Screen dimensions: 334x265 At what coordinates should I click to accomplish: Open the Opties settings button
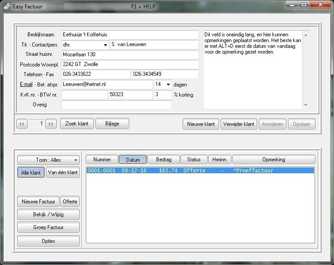[48, 241]
